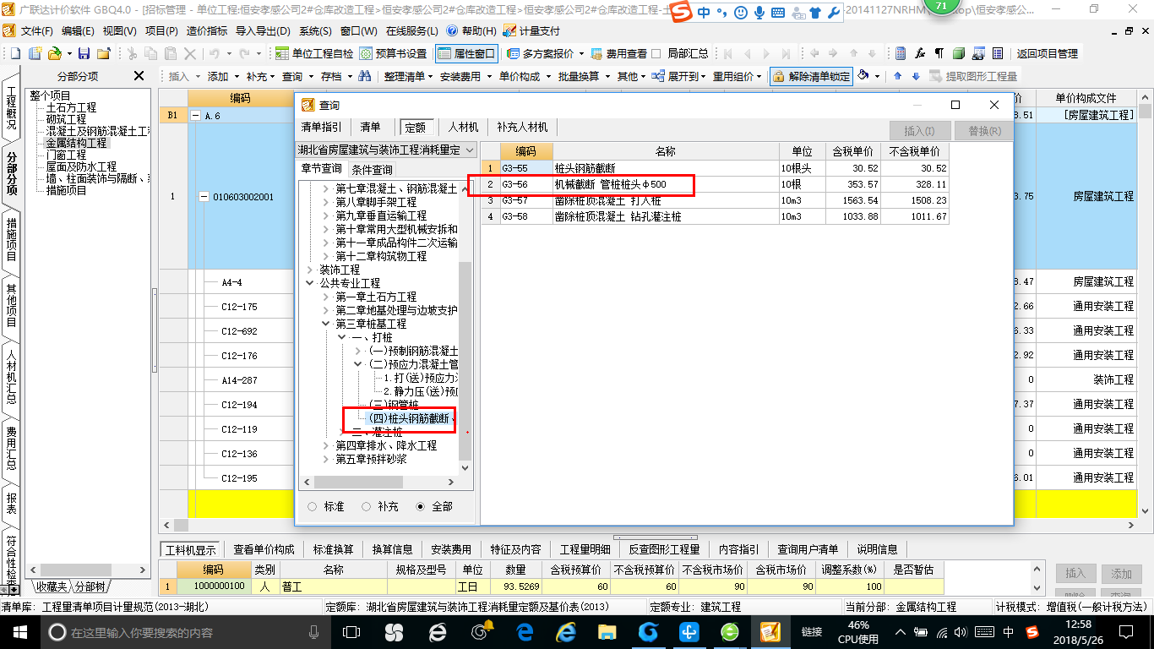Switch to the 条件查询 tab

pyautogui.click(x=372, y=169)
